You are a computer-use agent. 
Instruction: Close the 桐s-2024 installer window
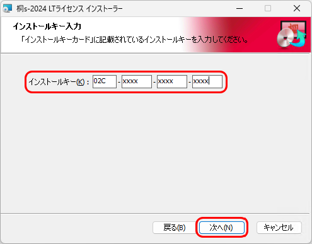point(297,9)
